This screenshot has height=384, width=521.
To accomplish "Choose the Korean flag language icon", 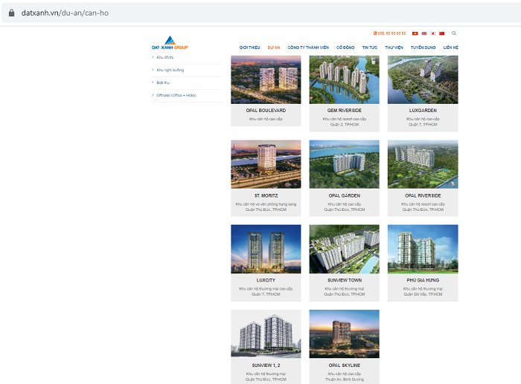I will tap(432, 33).
